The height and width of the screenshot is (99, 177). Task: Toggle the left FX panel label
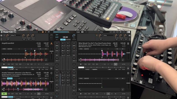point(1,35)
